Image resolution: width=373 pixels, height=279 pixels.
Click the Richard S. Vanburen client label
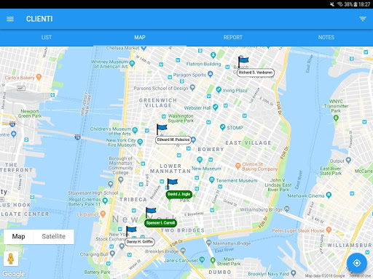[x=256, y=73]
